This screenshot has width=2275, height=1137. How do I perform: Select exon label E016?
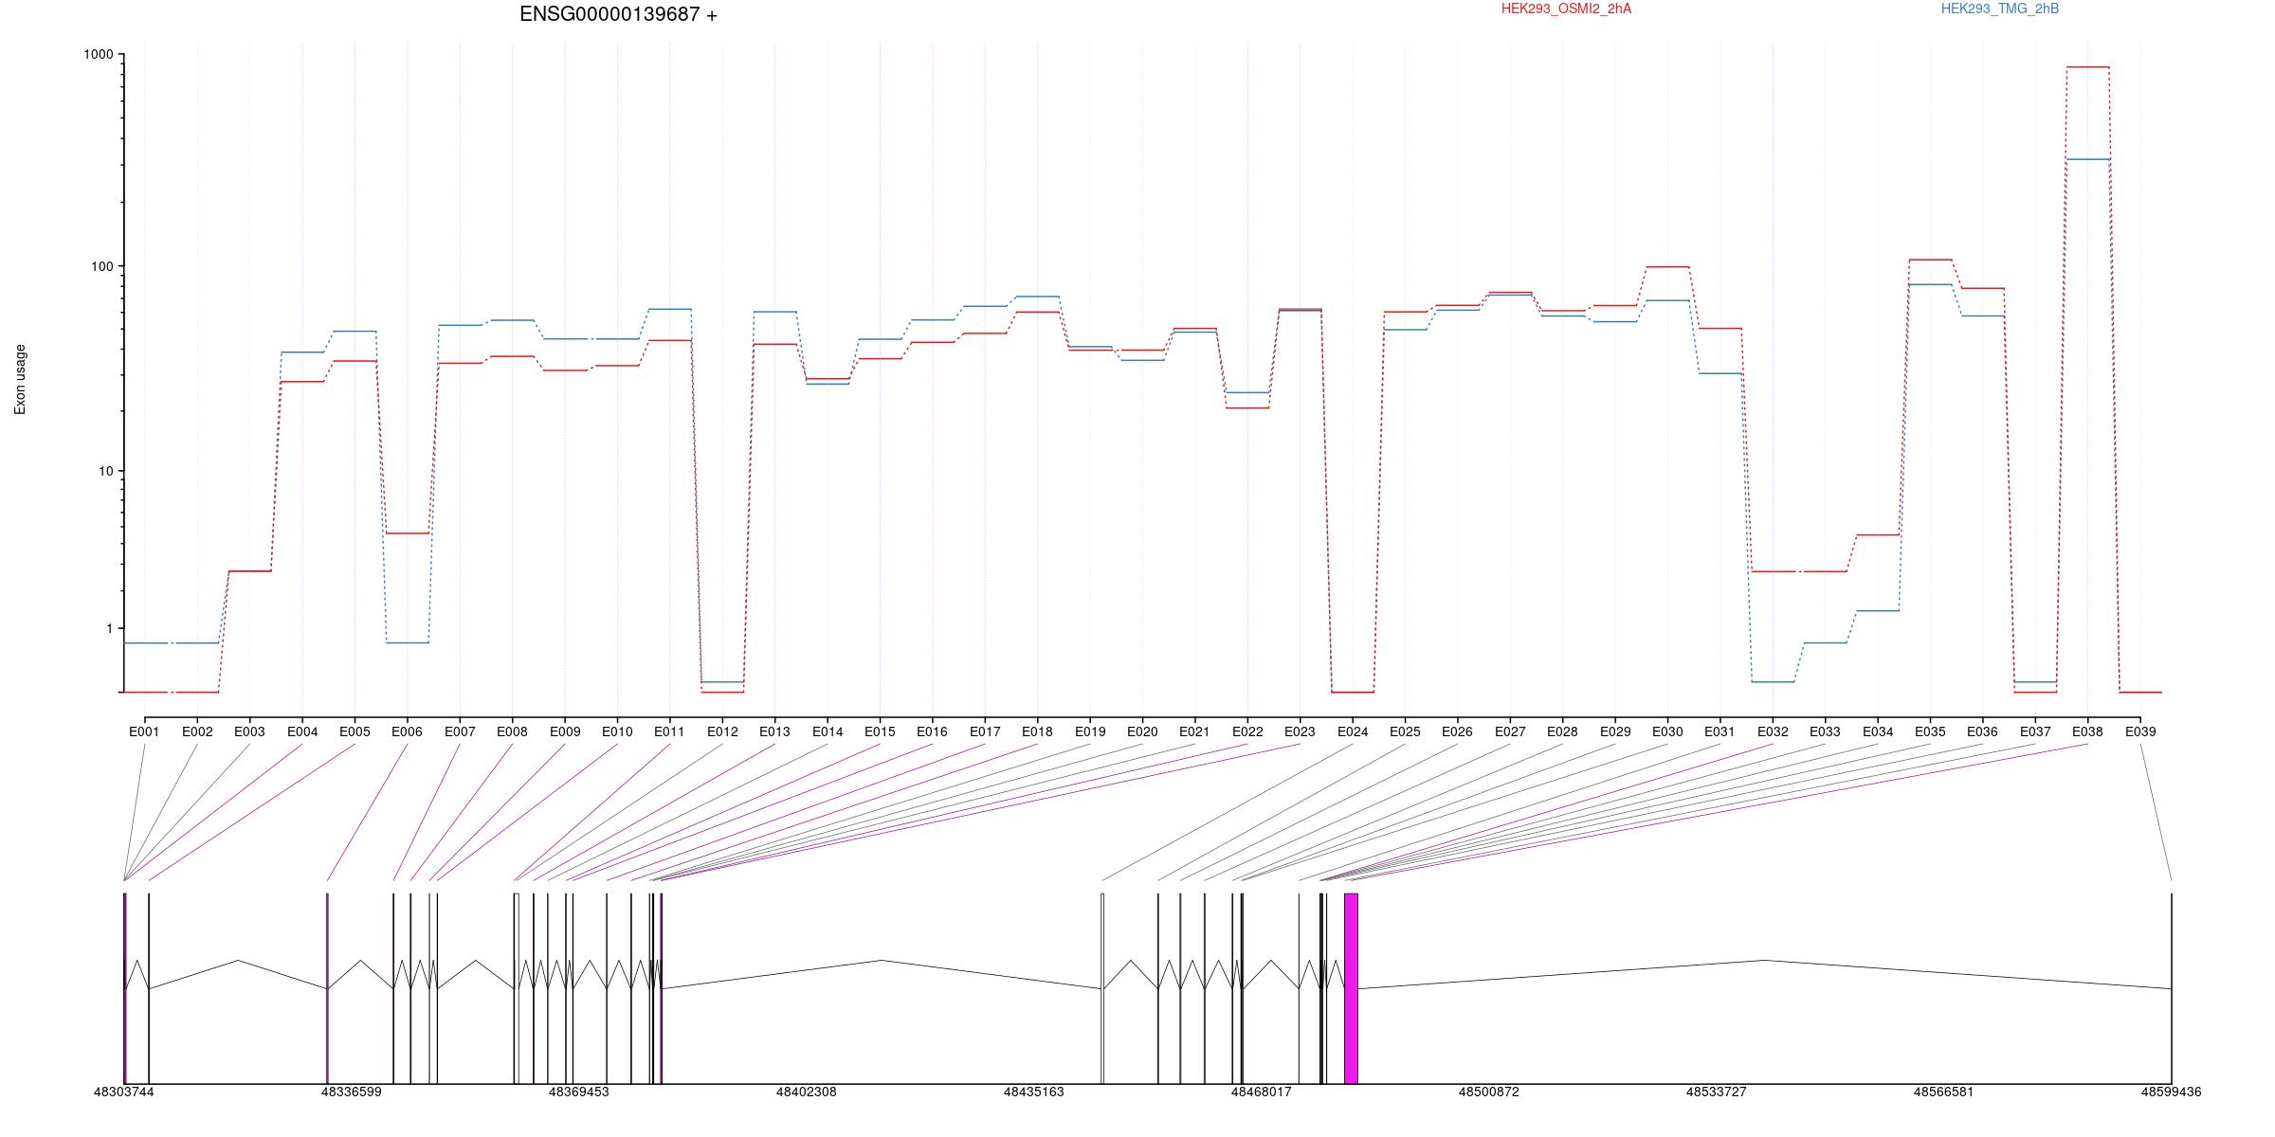point(932,731)
